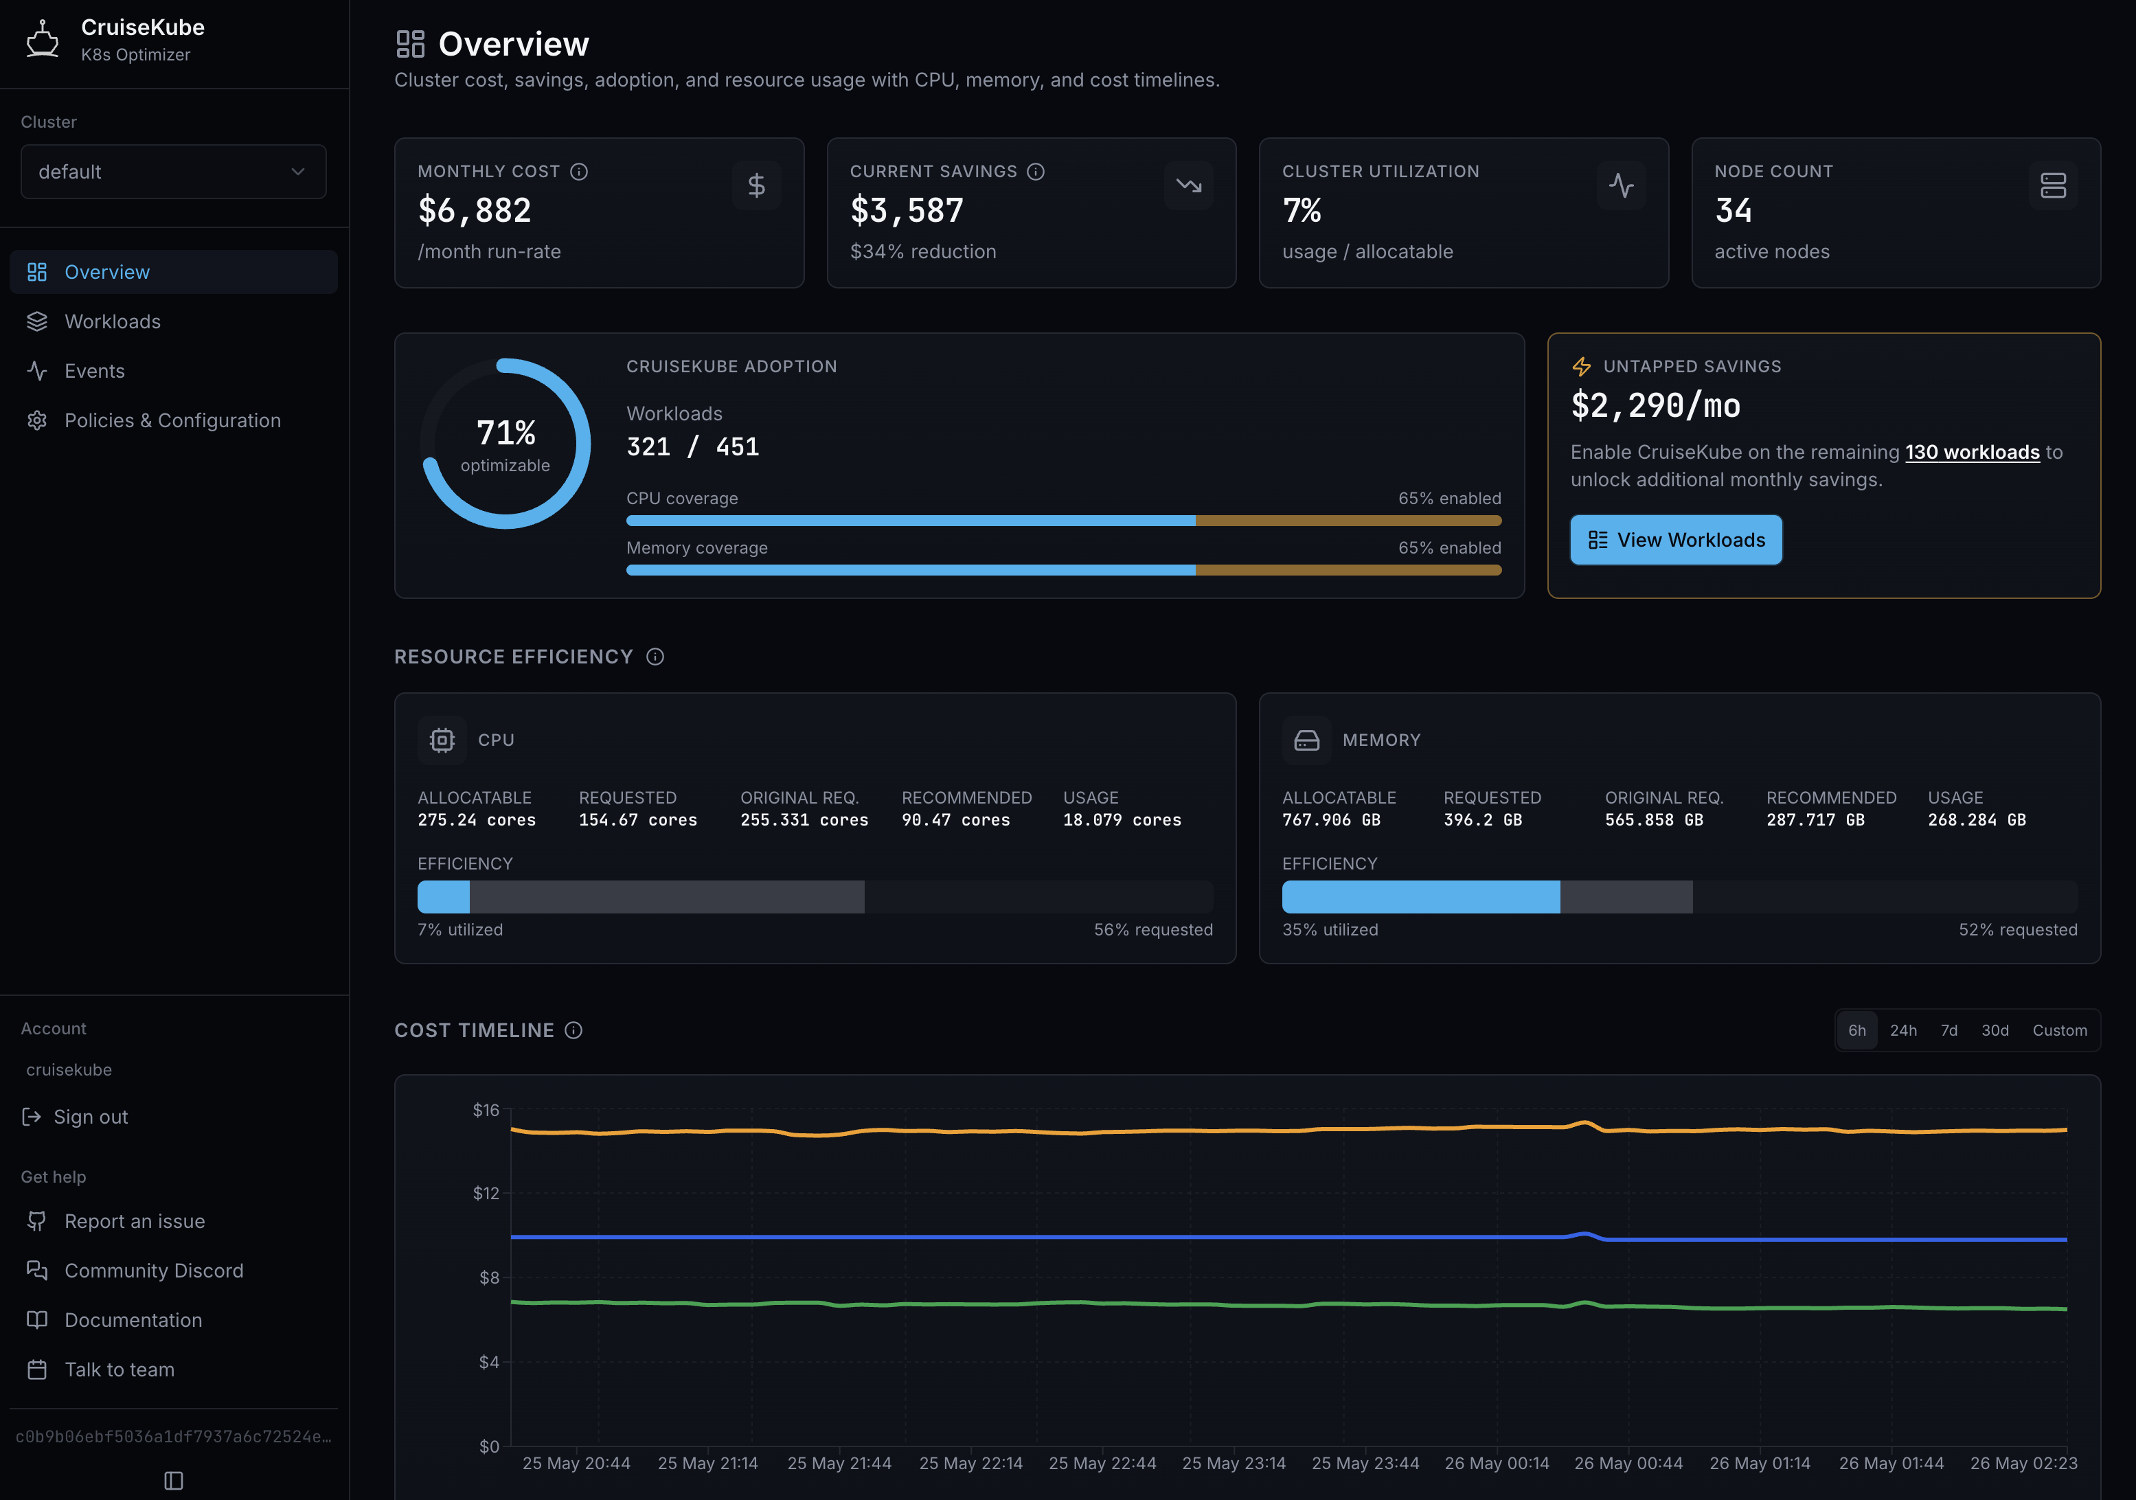Click the Policies gear icon

pos(37,420)
